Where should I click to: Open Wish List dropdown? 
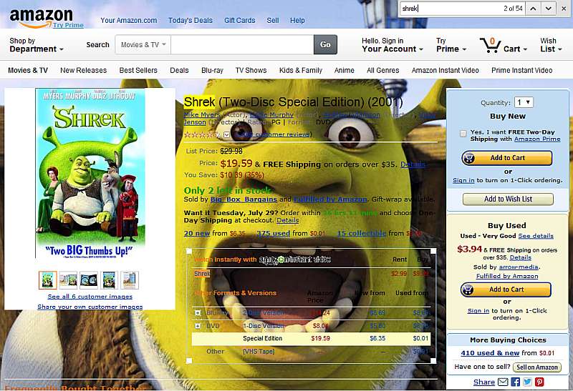click(x=551, y=45)
